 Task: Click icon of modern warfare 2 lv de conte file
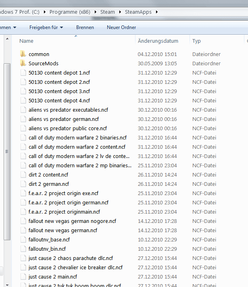(x=23, y=156)
